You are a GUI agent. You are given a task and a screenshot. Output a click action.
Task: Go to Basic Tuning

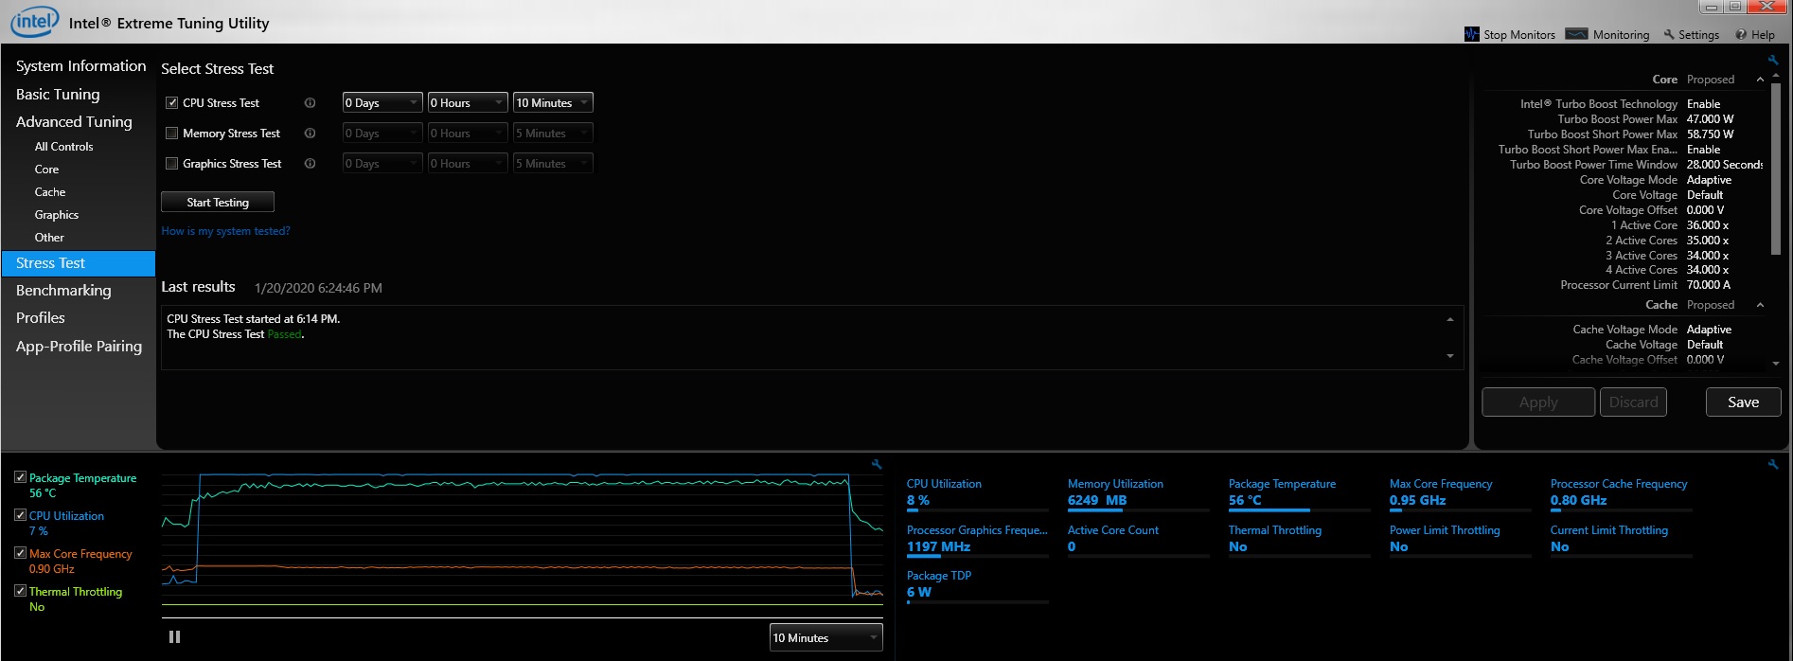pos(58,95)
